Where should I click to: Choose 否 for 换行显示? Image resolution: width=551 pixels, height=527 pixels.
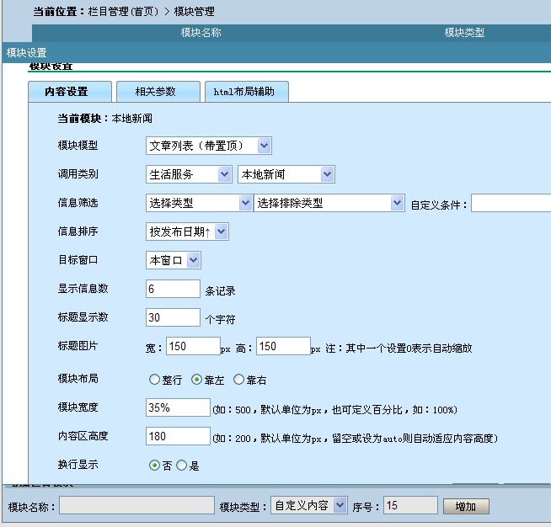154,466
